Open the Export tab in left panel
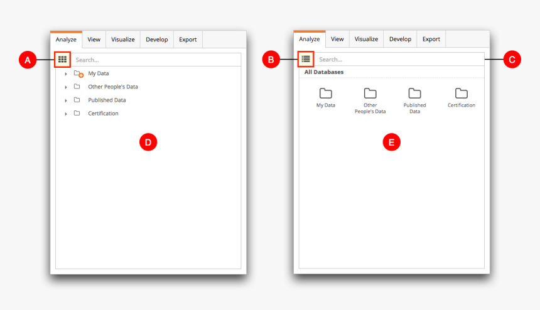540x310 pixels. click(x=188, y=40)
